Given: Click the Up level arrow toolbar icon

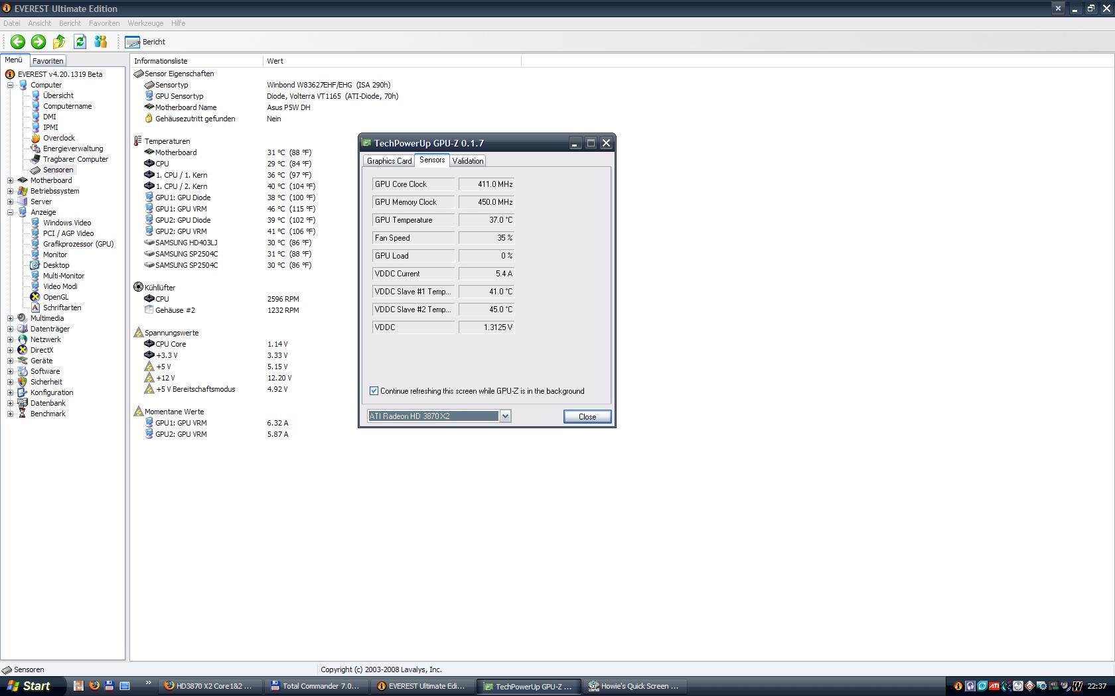Looking at the screenshot, I should 59,42.
